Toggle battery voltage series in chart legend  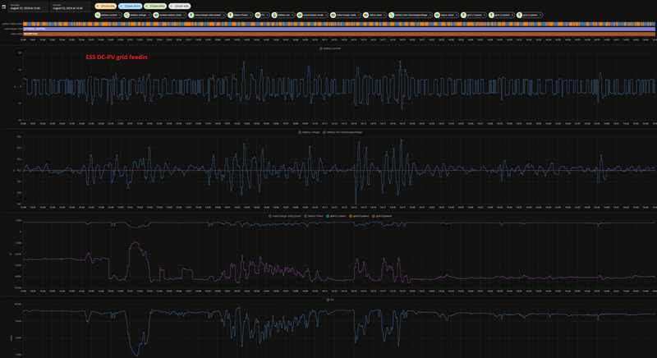click(310, 132)
